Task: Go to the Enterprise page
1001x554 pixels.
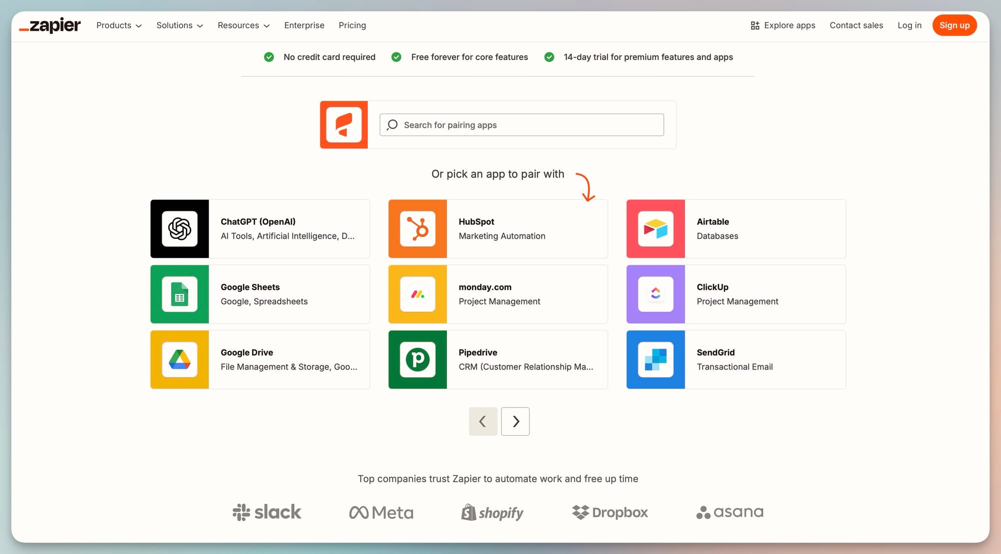Action: pyautogui.click(x=304, y=25)
